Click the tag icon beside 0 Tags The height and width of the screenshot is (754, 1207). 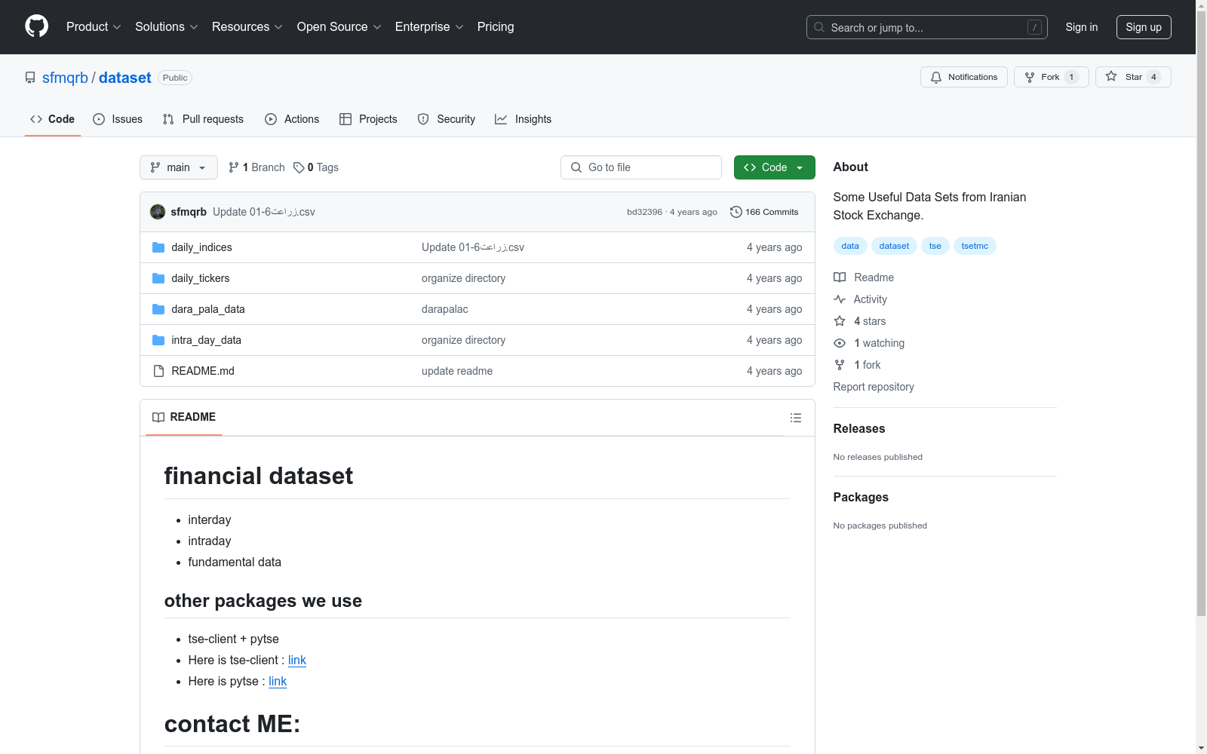pos(299,167)
